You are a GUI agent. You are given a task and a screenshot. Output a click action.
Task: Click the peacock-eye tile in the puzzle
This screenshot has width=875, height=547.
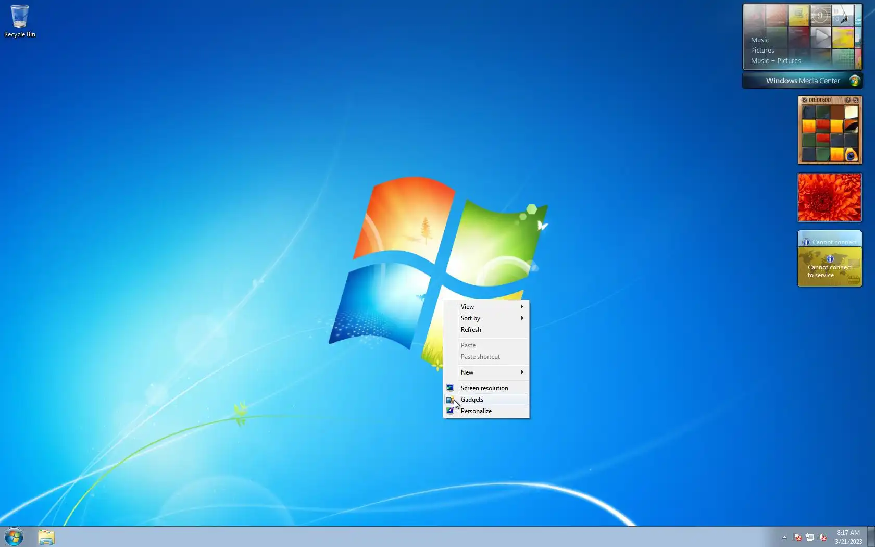point(851,155)
